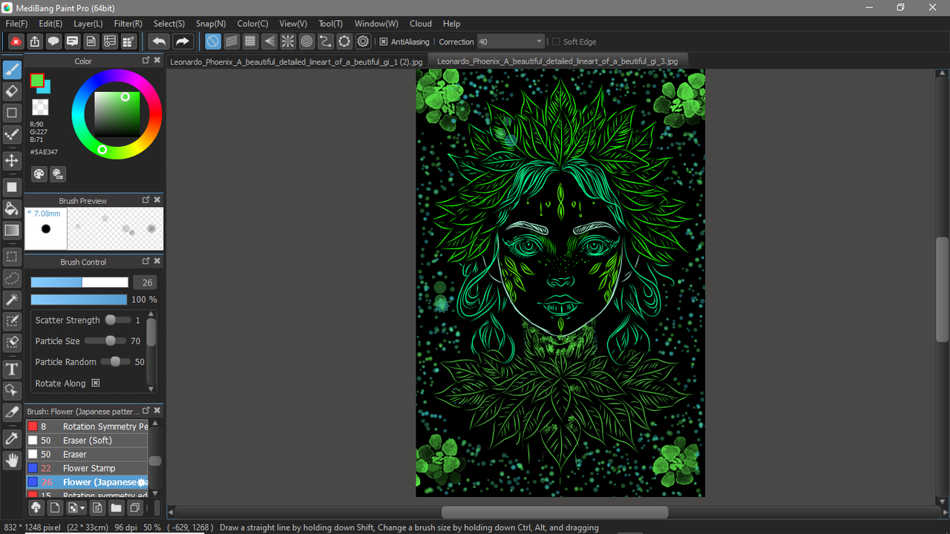Select the Dot (pixel) tool
The image size is (950, 534).
[12, 134]
